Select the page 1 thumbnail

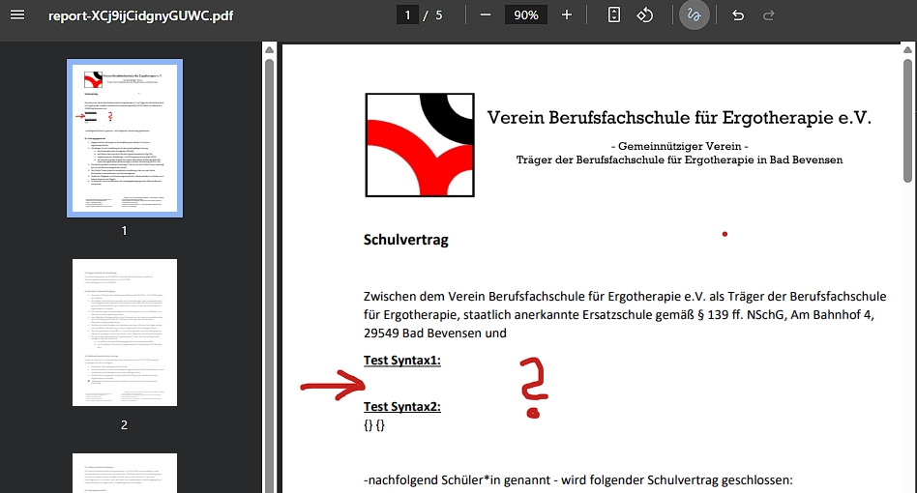(x=124, y=138)
